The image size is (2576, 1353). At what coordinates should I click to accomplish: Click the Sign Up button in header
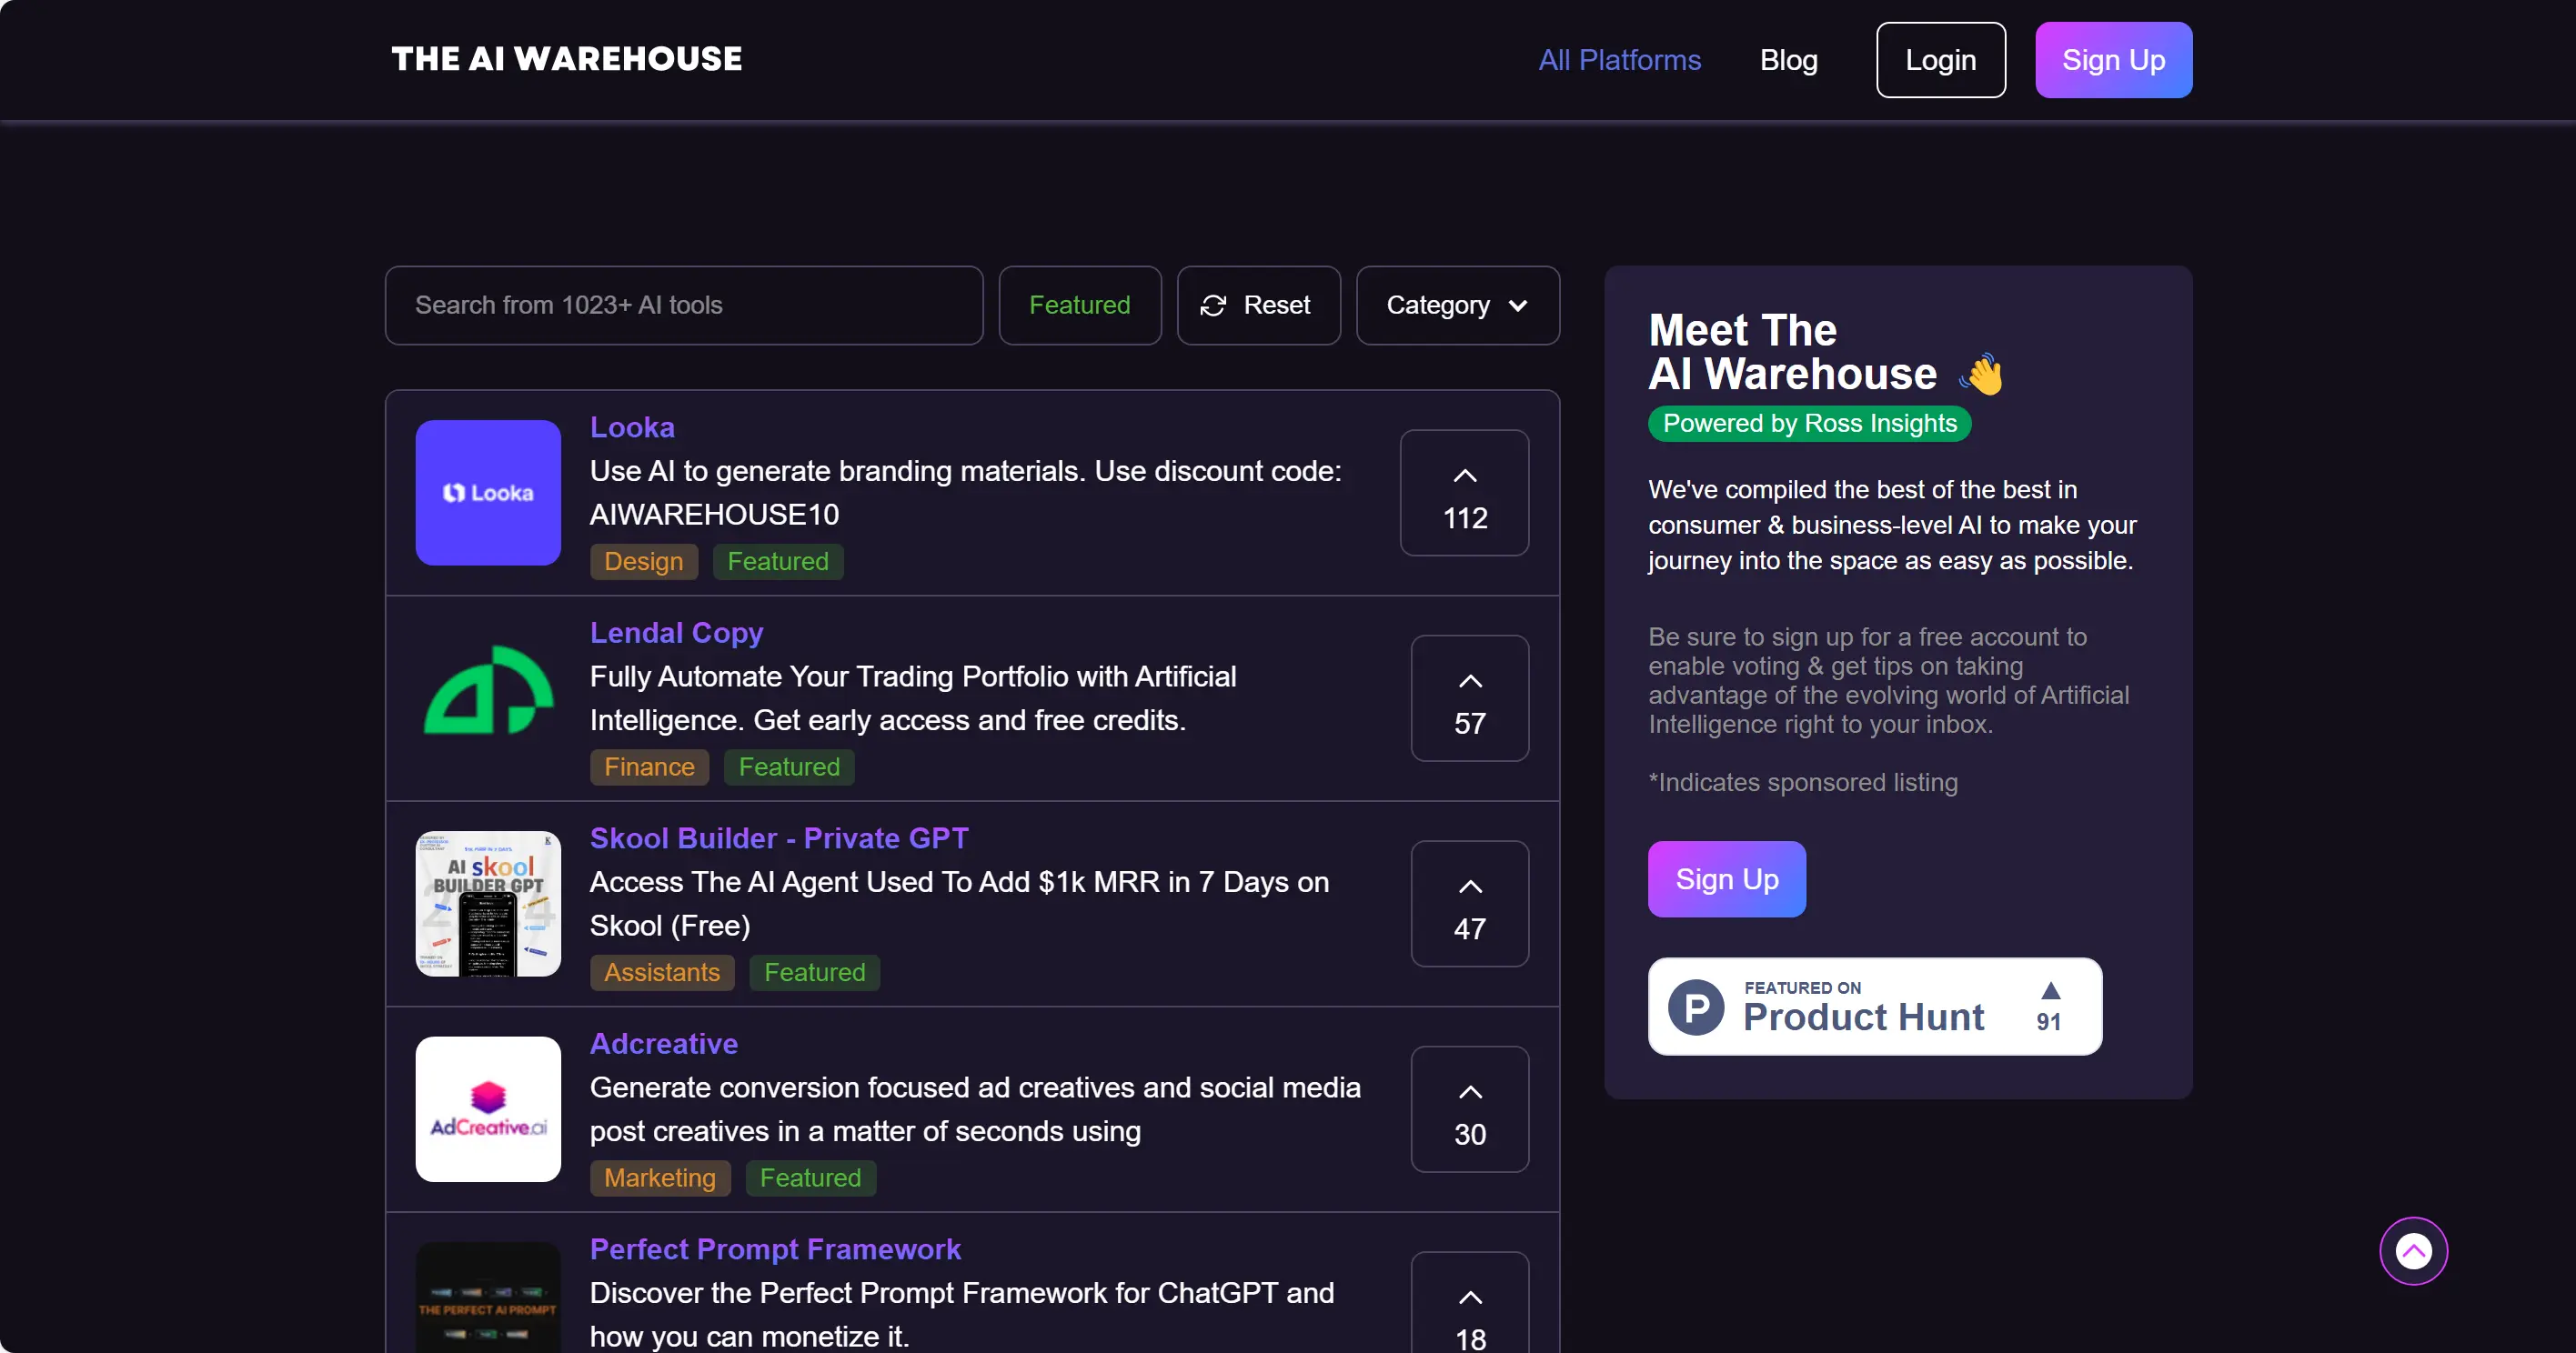[x=2113, y=60]
